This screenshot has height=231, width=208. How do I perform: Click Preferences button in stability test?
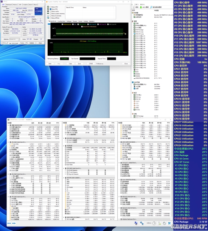100,64
